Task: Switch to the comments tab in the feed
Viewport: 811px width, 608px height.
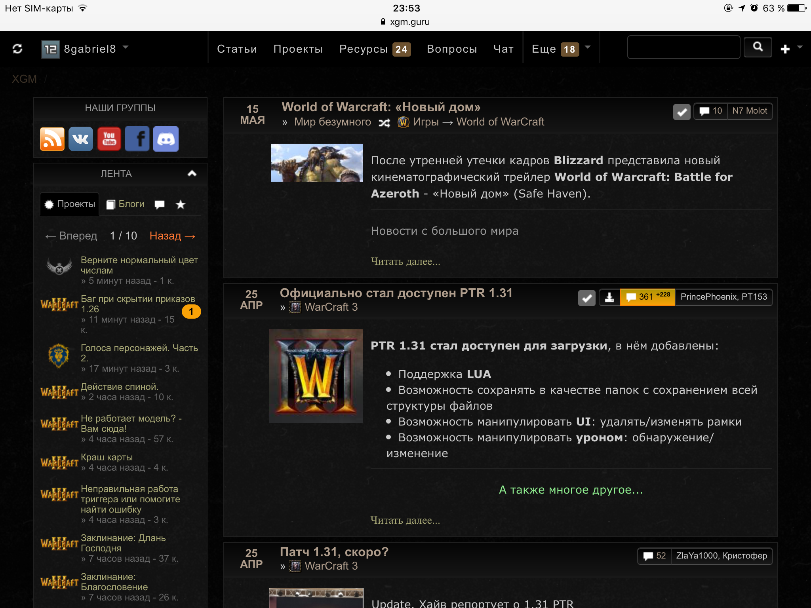Action: click(x=160, y=204)
